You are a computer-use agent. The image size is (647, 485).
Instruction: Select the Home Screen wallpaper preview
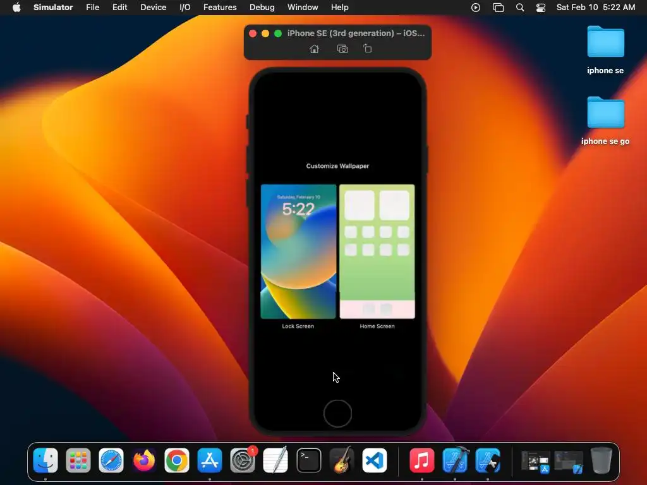coord(377,251)
